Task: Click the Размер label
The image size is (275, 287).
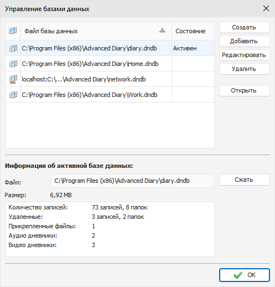Action: pos(15,195)
